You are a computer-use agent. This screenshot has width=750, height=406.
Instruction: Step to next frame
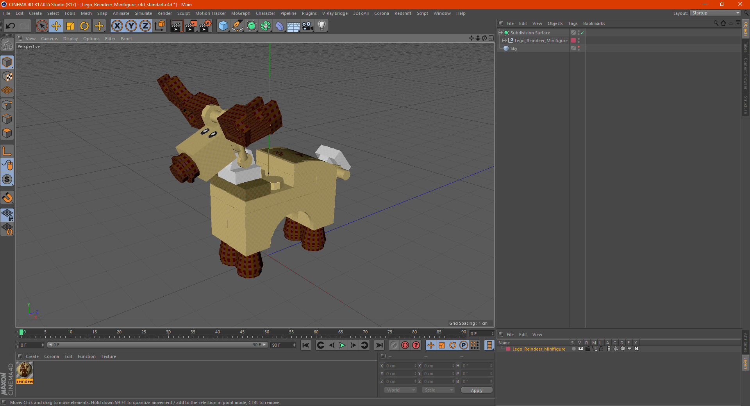(x=353, y=345)
